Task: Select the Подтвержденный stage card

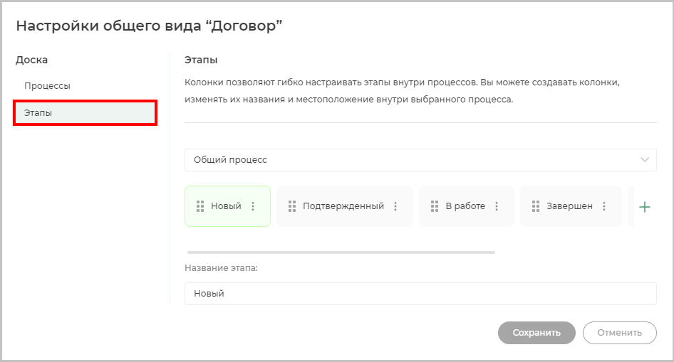Action: (x=345, y=206)
